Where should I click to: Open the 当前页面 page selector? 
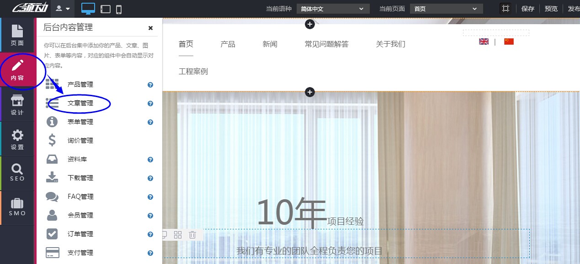click(446, 8)
